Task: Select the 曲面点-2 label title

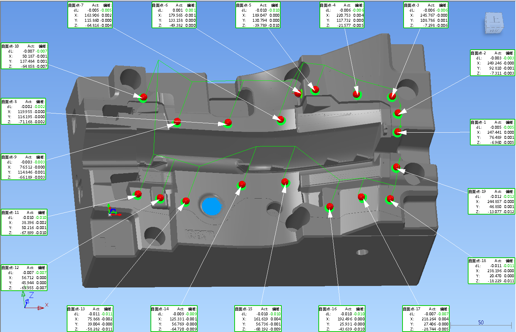Action: point(478,53)
